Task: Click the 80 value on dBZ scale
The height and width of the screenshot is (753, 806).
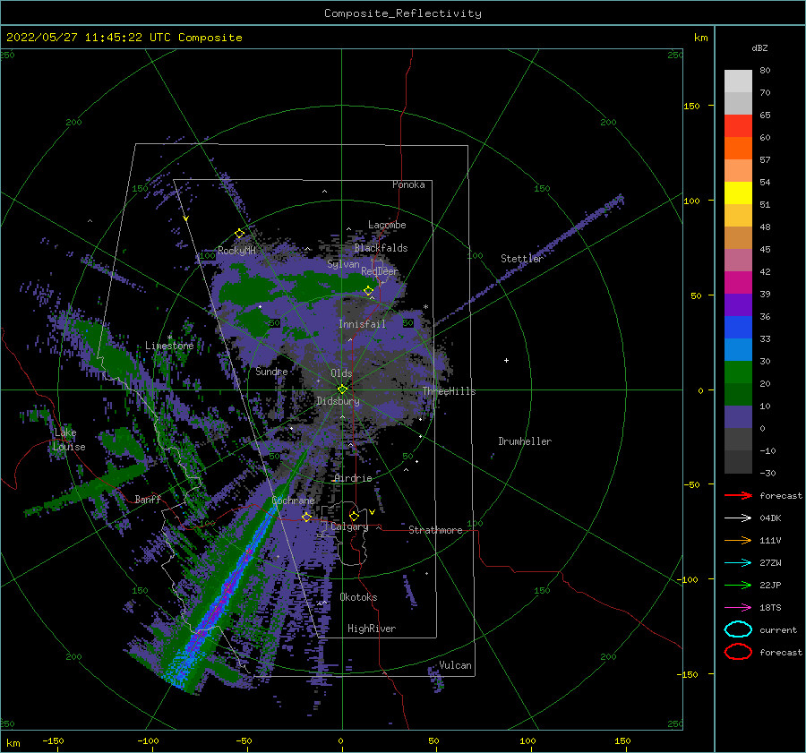Action: click(x=765, y=71)
